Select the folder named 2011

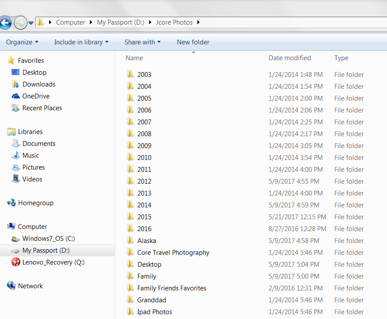[144, 170]
